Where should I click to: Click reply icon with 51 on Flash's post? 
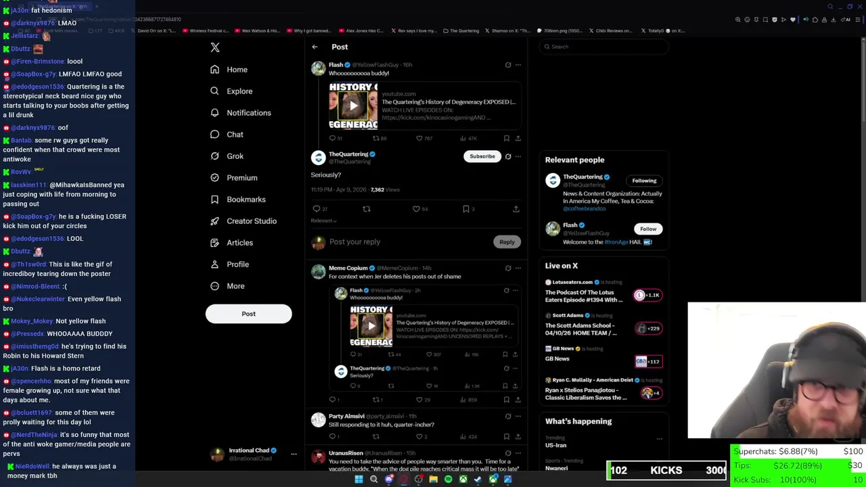(336, 138)
